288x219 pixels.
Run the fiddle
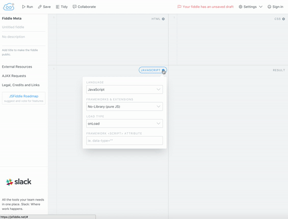[28, 7]
